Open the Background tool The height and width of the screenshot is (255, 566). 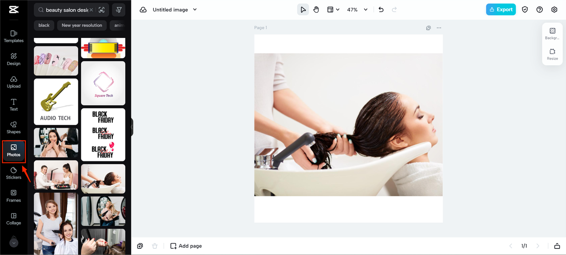[x=552, y=34]
